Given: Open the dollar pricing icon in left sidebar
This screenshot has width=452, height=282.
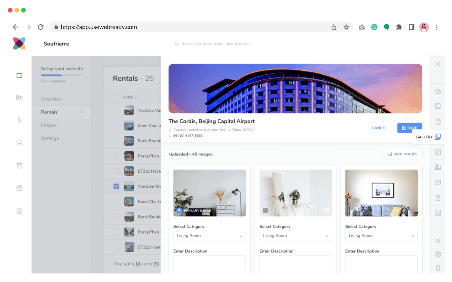Looking at the screenshot, I should point(19,120).
